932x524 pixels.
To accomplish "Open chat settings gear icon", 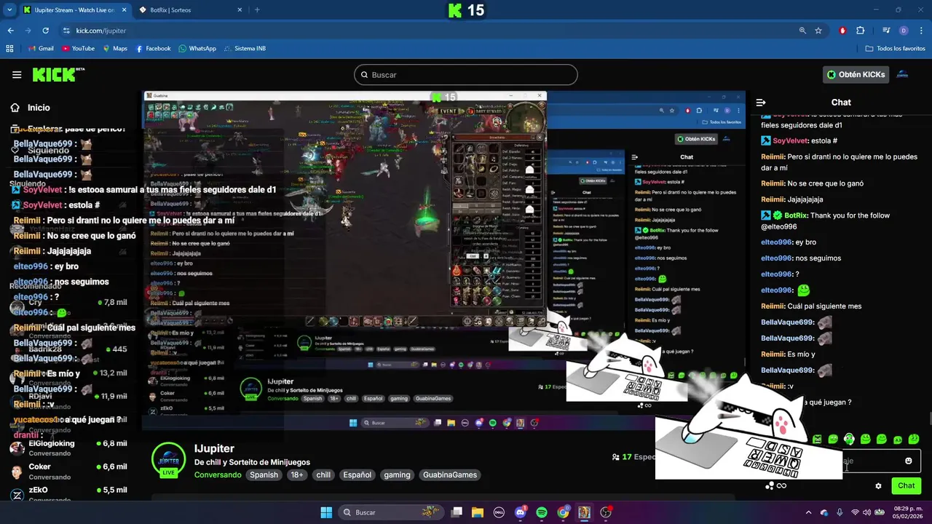I will pos(878,485).
